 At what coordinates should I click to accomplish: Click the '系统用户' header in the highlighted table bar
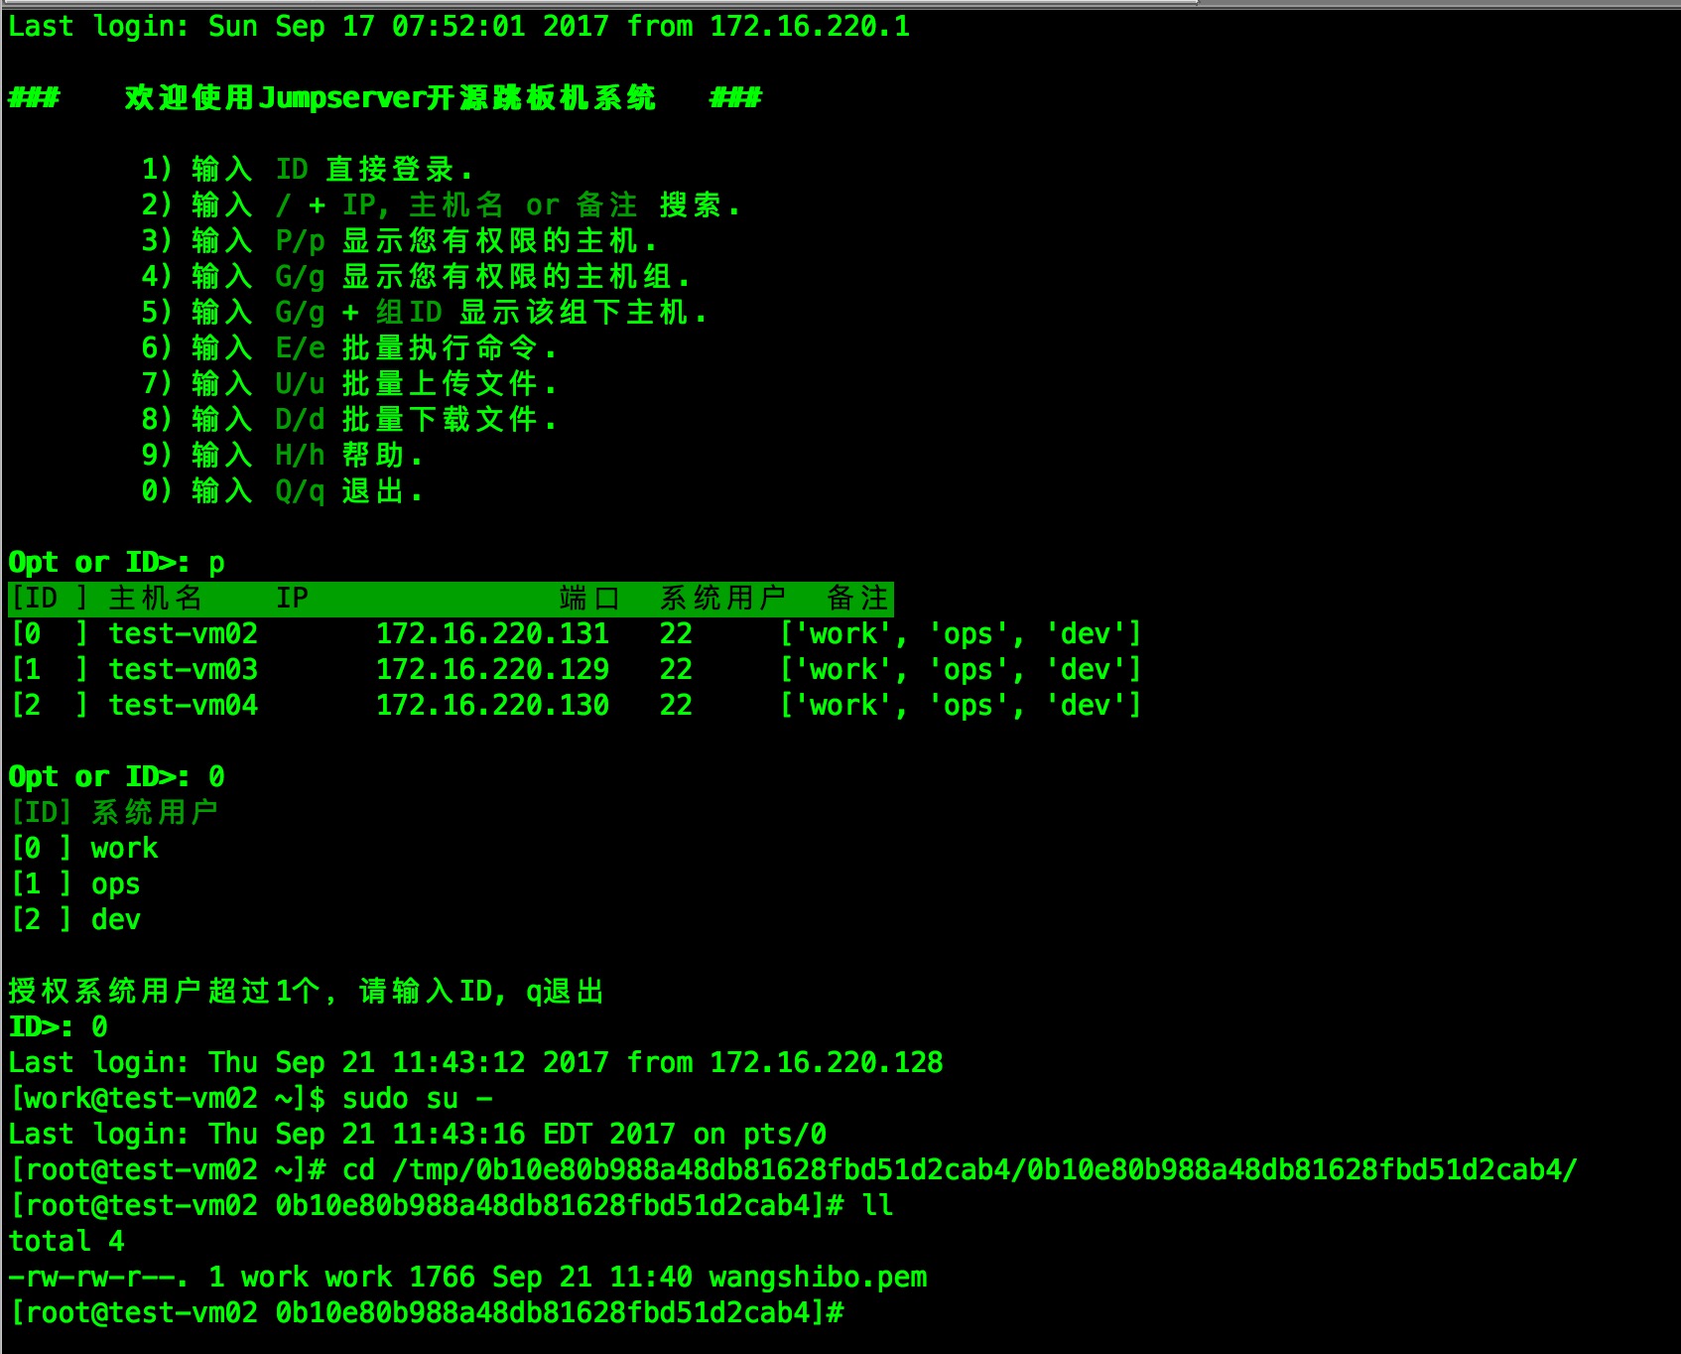pos(722,598)
